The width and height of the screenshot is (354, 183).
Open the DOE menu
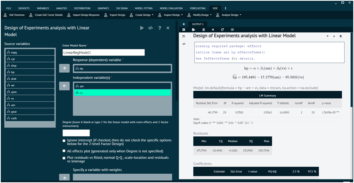click(215, 8)
